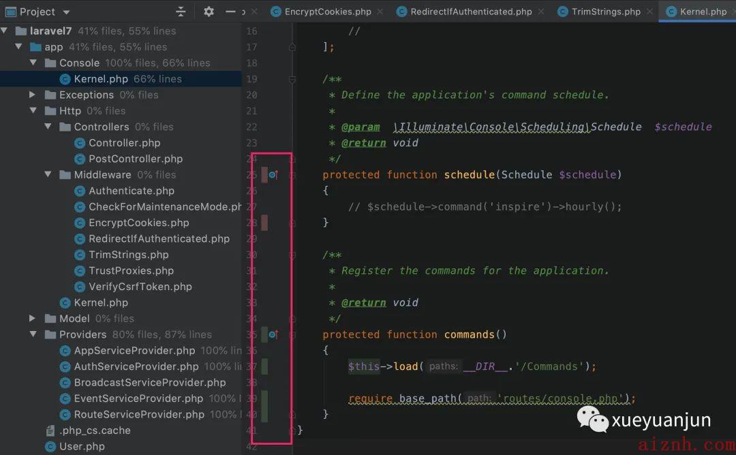Close the EncryptCookies.php tab

380,12
